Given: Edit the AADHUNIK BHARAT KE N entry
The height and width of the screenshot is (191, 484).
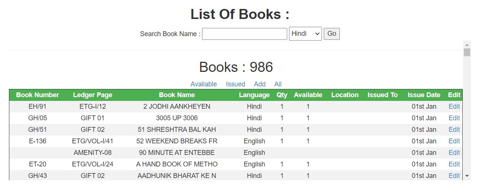Looking at the screenshot, I should tap(454, 176).
